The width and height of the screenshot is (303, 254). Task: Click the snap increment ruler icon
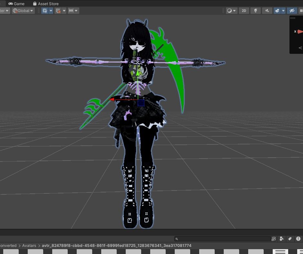coord(71,11)
